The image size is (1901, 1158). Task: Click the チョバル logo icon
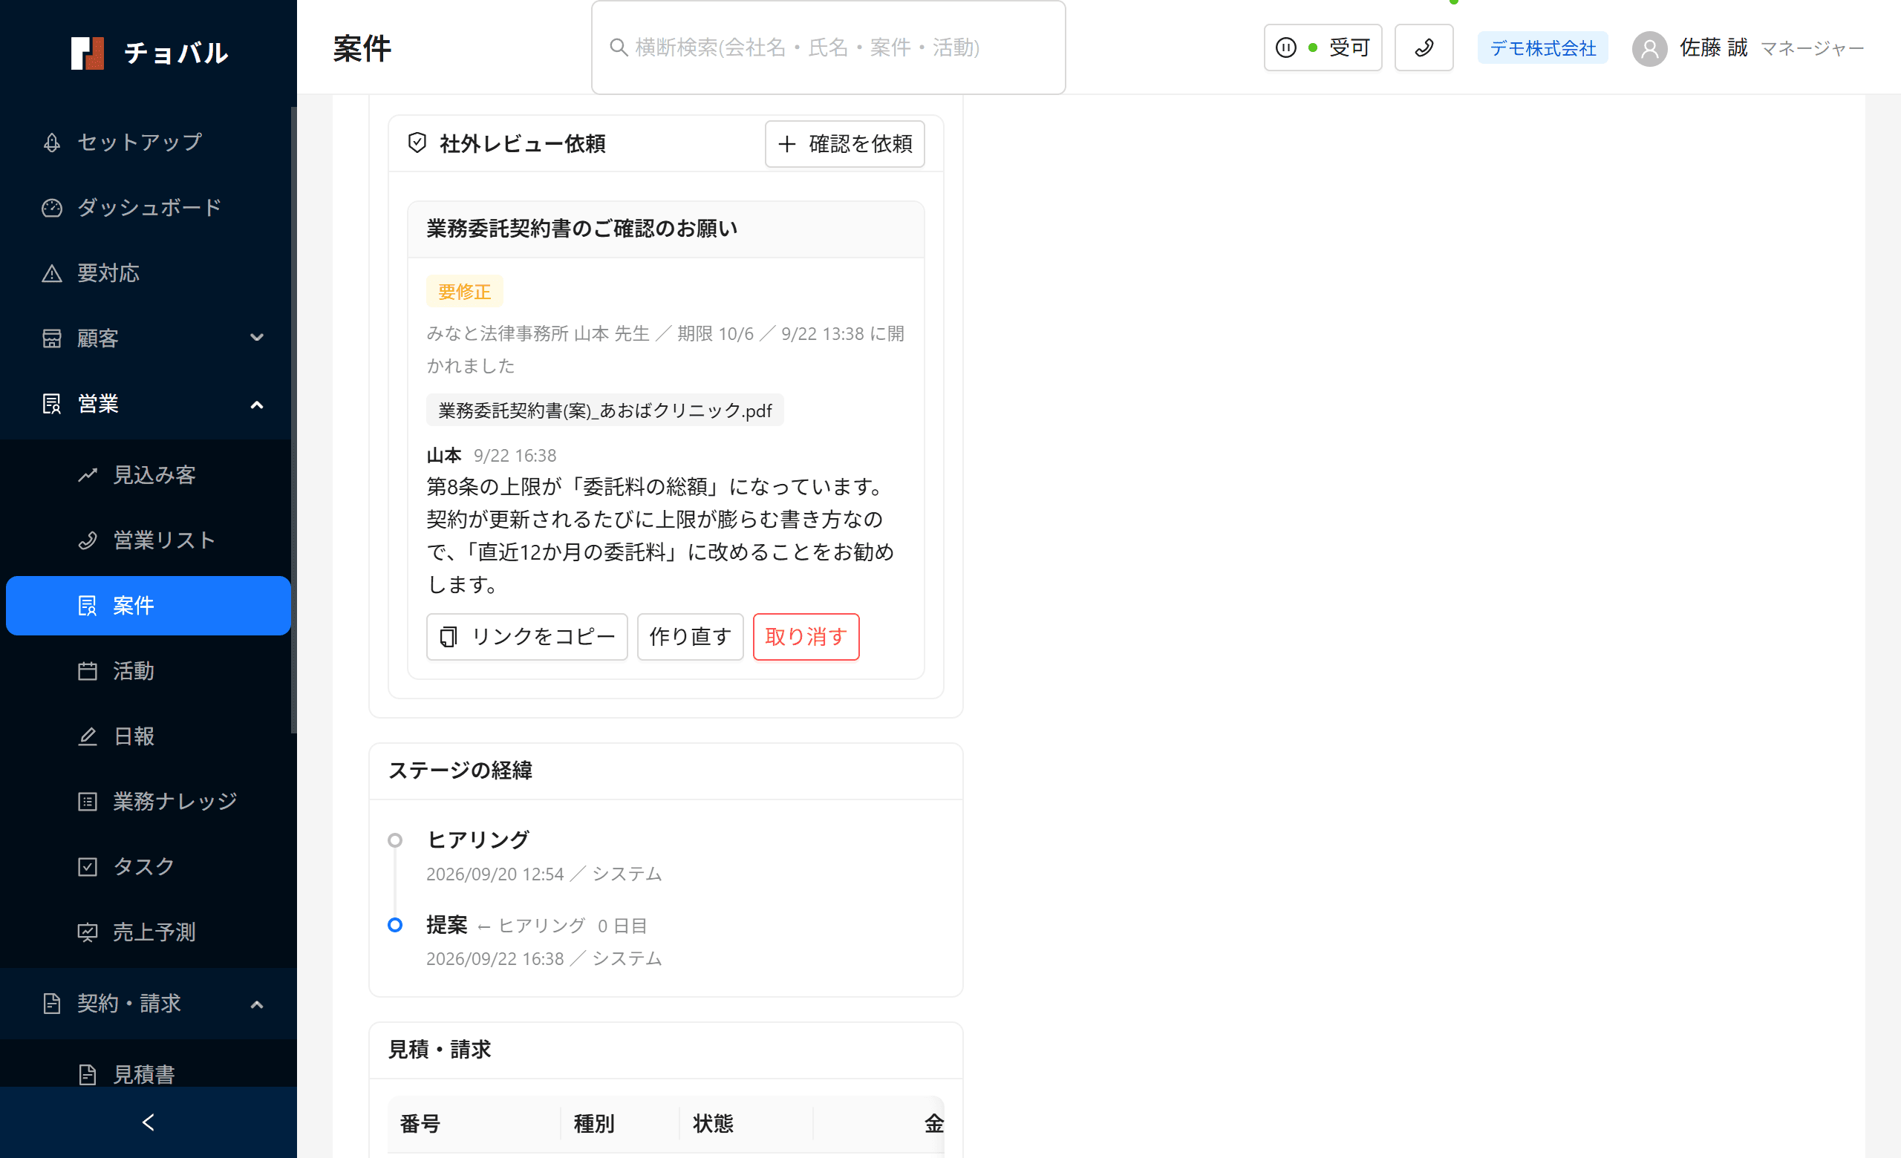pyautogui.click(x=87, y=53)
